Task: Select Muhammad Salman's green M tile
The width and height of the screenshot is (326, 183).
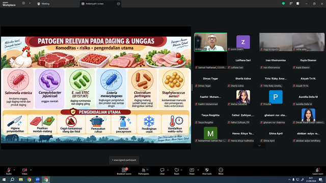Action: [x=210, y=133]
